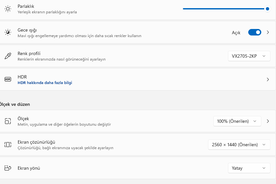The image size is (276, 184).
Task: Open custom scale options via Ölçek chevron
Action: tap(268, 121)
